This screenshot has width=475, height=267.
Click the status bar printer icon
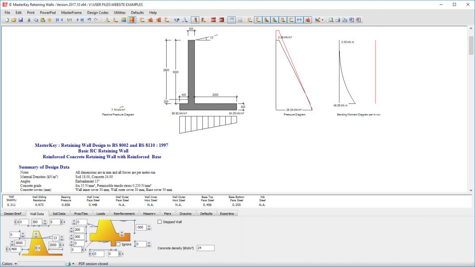tap(68, 263)
